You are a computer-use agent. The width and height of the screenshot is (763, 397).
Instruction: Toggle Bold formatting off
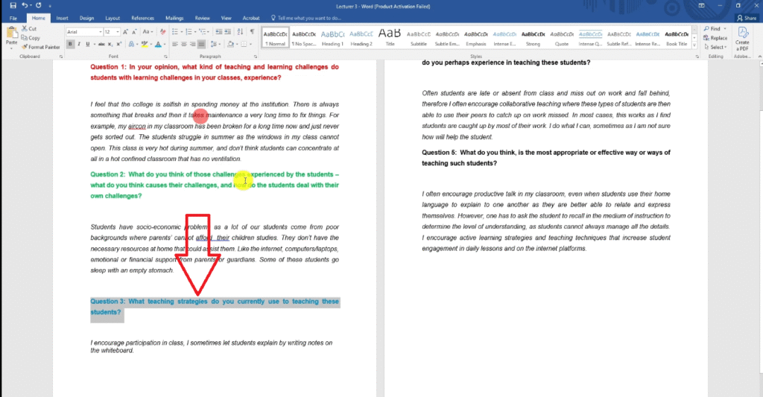70,45
